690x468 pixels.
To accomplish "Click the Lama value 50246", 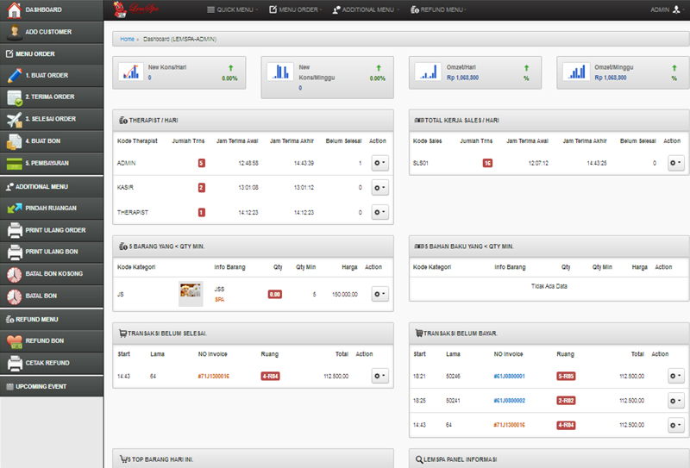I will tap(453, 376).
